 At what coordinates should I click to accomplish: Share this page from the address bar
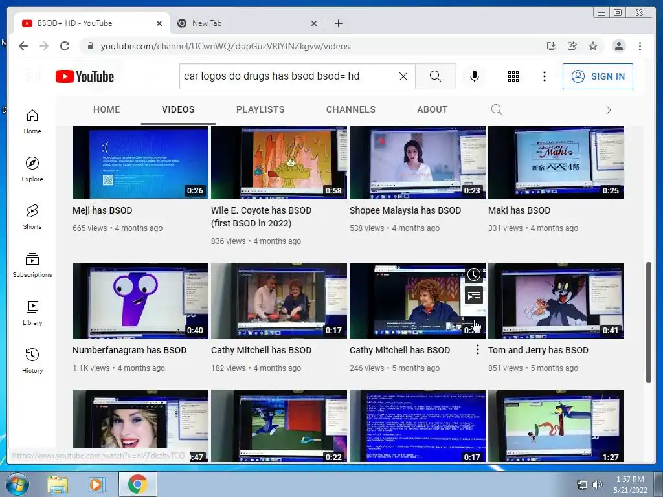click(x=572, y=46)
